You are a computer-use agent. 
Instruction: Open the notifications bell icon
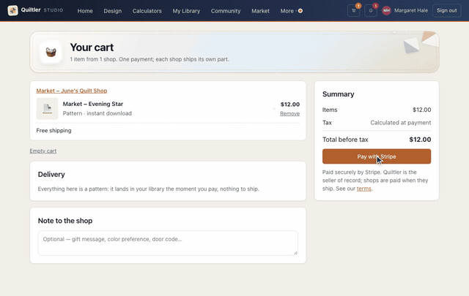click(x=371, y=11)
